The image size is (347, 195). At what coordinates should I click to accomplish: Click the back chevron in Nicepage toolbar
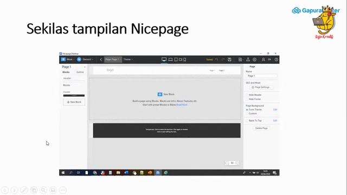pos(101,60)
